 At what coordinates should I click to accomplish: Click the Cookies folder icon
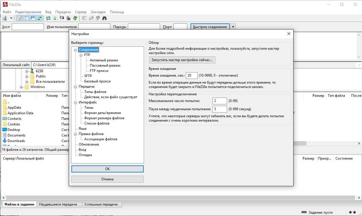pyautogui.click(x=5, y=124)
